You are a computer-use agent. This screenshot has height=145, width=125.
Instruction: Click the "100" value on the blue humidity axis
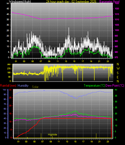pos(4,90)
